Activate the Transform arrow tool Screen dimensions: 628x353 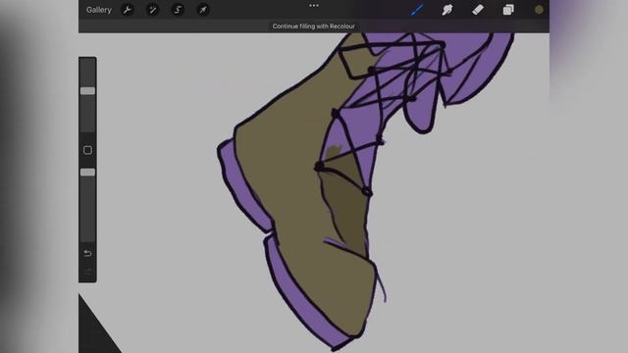tap(203, 10)
